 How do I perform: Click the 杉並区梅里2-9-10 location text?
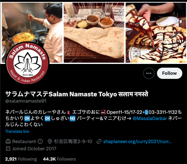click(73, 142)
